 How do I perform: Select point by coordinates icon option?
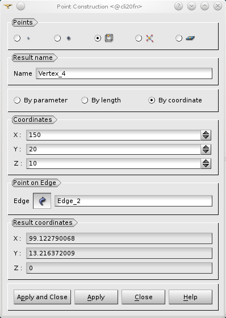tap(28, 38)
